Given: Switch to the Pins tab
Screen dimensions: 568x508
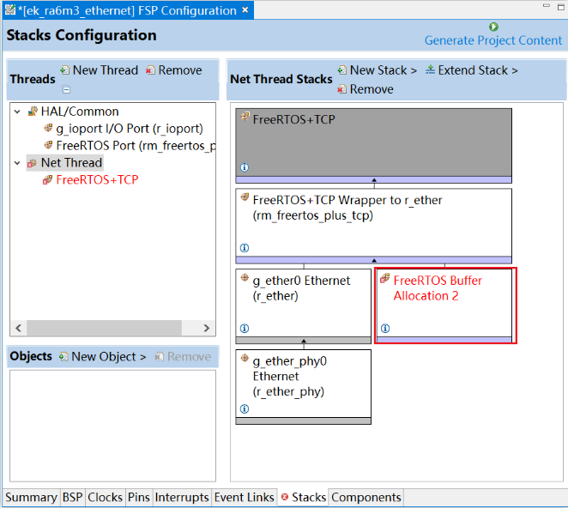Looking at the screenshot, I should pos(138,498).
